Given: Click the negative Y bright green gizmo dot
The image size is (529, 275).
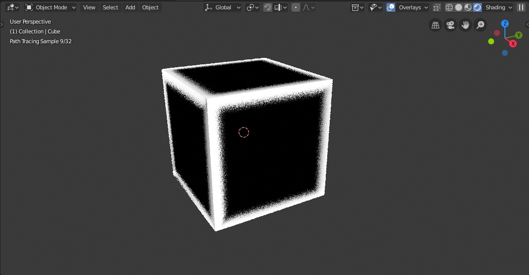Looking at the screenshot, I should (491, 41).
